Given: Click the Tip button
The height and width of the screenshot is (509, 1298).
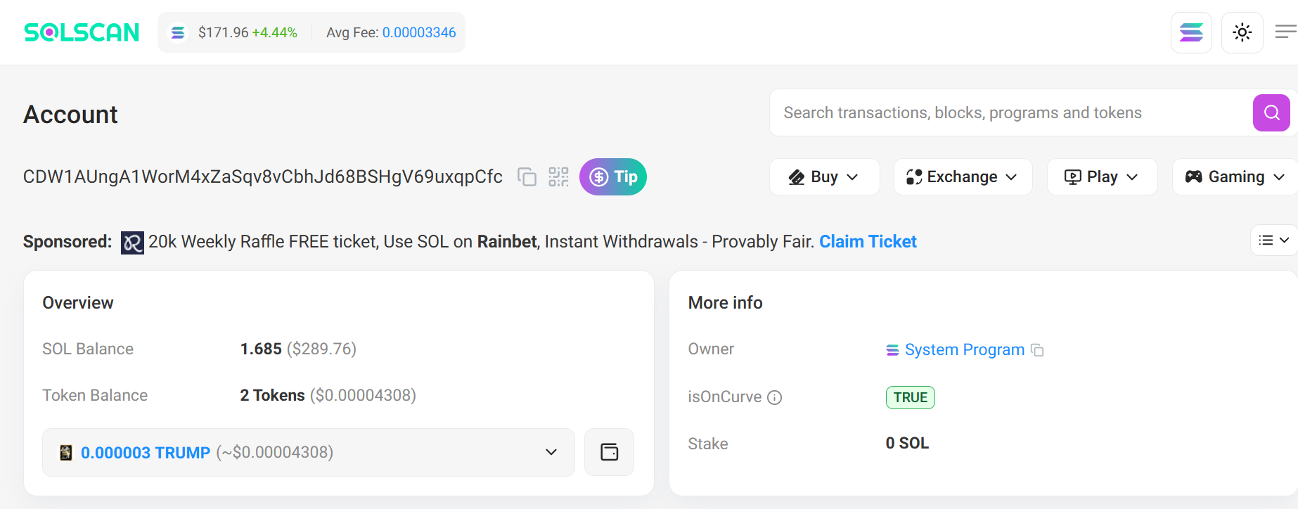Looking at the screenshot, I should (613, 176).
